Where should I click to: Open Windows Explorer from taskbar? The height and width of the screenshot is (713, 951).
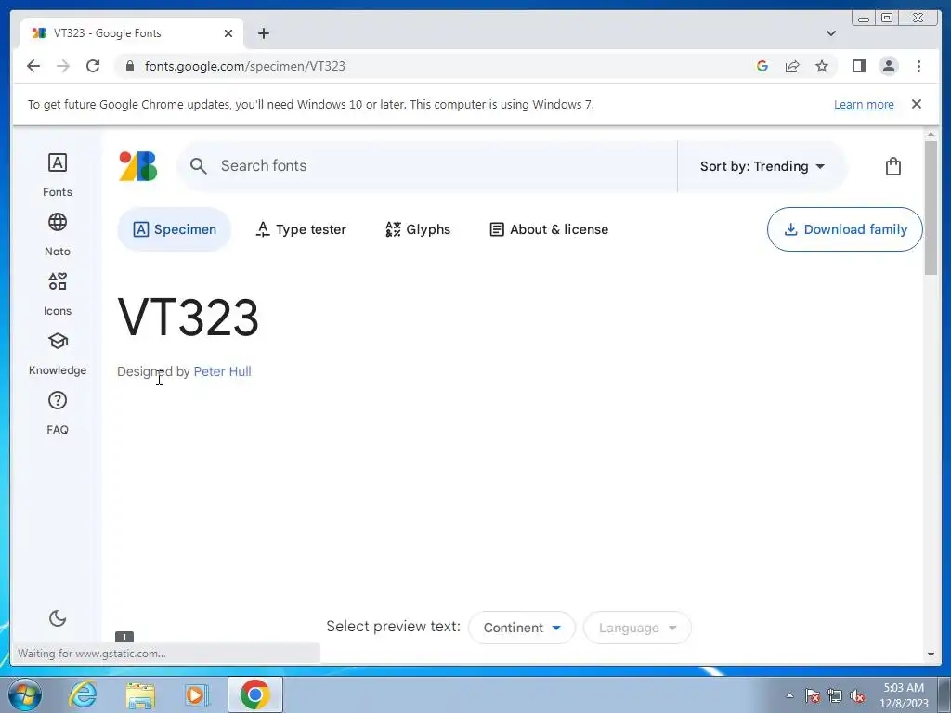point(140,694)
